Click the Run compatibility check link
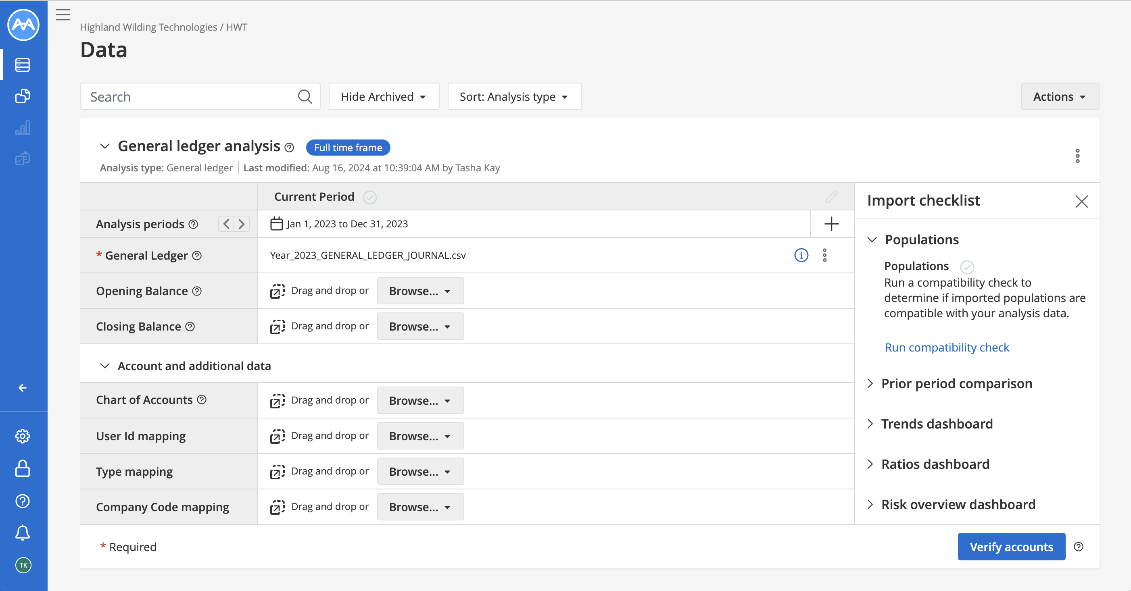 point(947,348)
